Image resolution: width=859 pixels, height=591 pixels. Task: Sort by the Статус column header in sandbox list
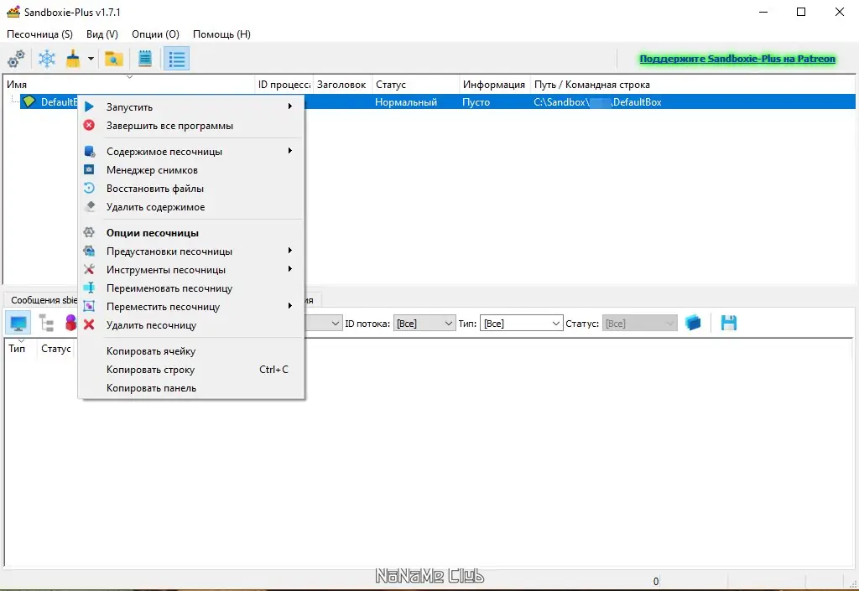pyautogui.click(x=415, y=85)
